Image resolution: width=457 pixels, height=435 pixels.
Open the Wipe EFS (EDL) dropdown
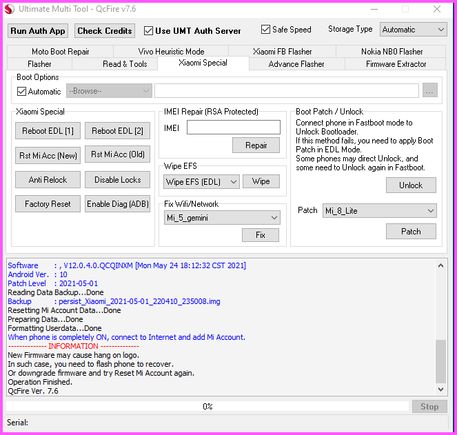pyautogui.click(x=201, y=181)
